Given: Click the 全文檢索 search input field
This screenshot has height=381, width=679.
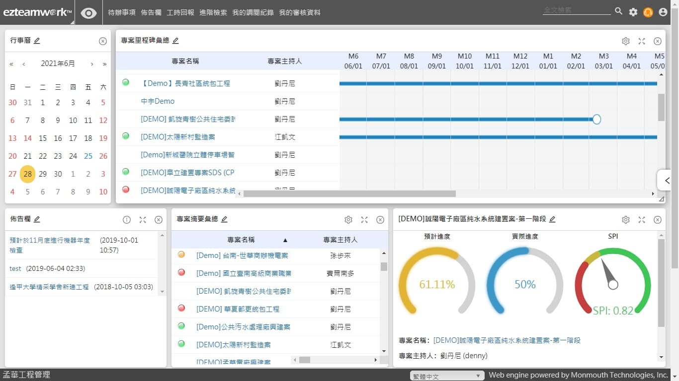Looking at the screenshot, I should click(576, 10).
